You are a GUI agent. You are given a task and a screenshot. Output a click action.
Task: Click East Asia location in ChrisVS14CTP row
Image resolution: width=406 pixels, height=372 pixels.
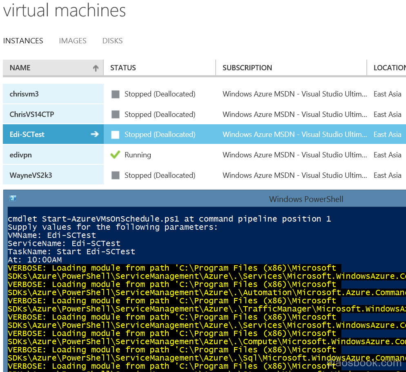pos(387,114)
